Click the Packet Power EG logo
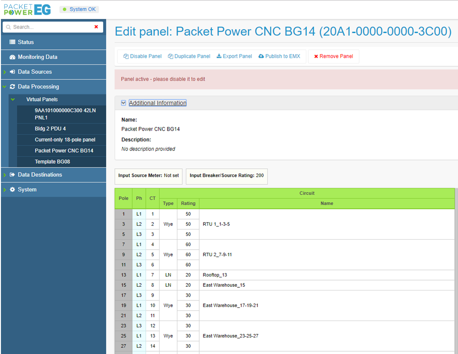 [27, 9]
